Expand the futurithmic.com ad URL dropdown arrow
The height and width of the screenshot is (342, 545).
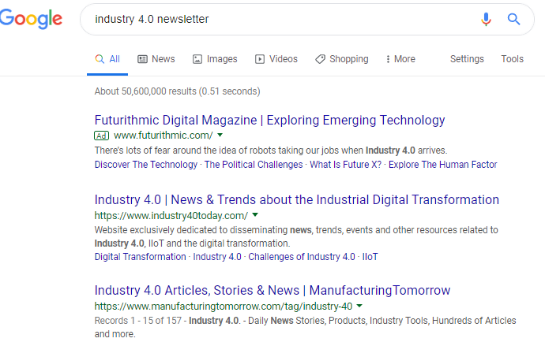pos(220,135)
